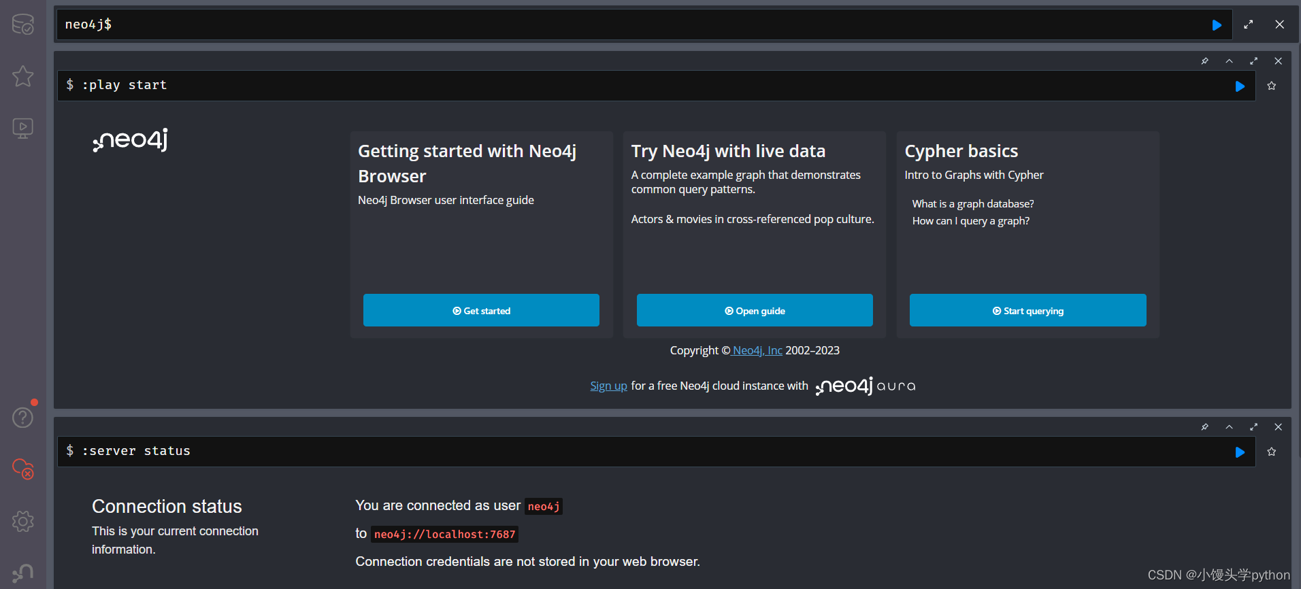The width and height of the screenshot is (1301, 589).
Task: Click 'Actors & movies in cross-referenced pop culture' text
Action: pyautogui.click(x=753, y=219)
